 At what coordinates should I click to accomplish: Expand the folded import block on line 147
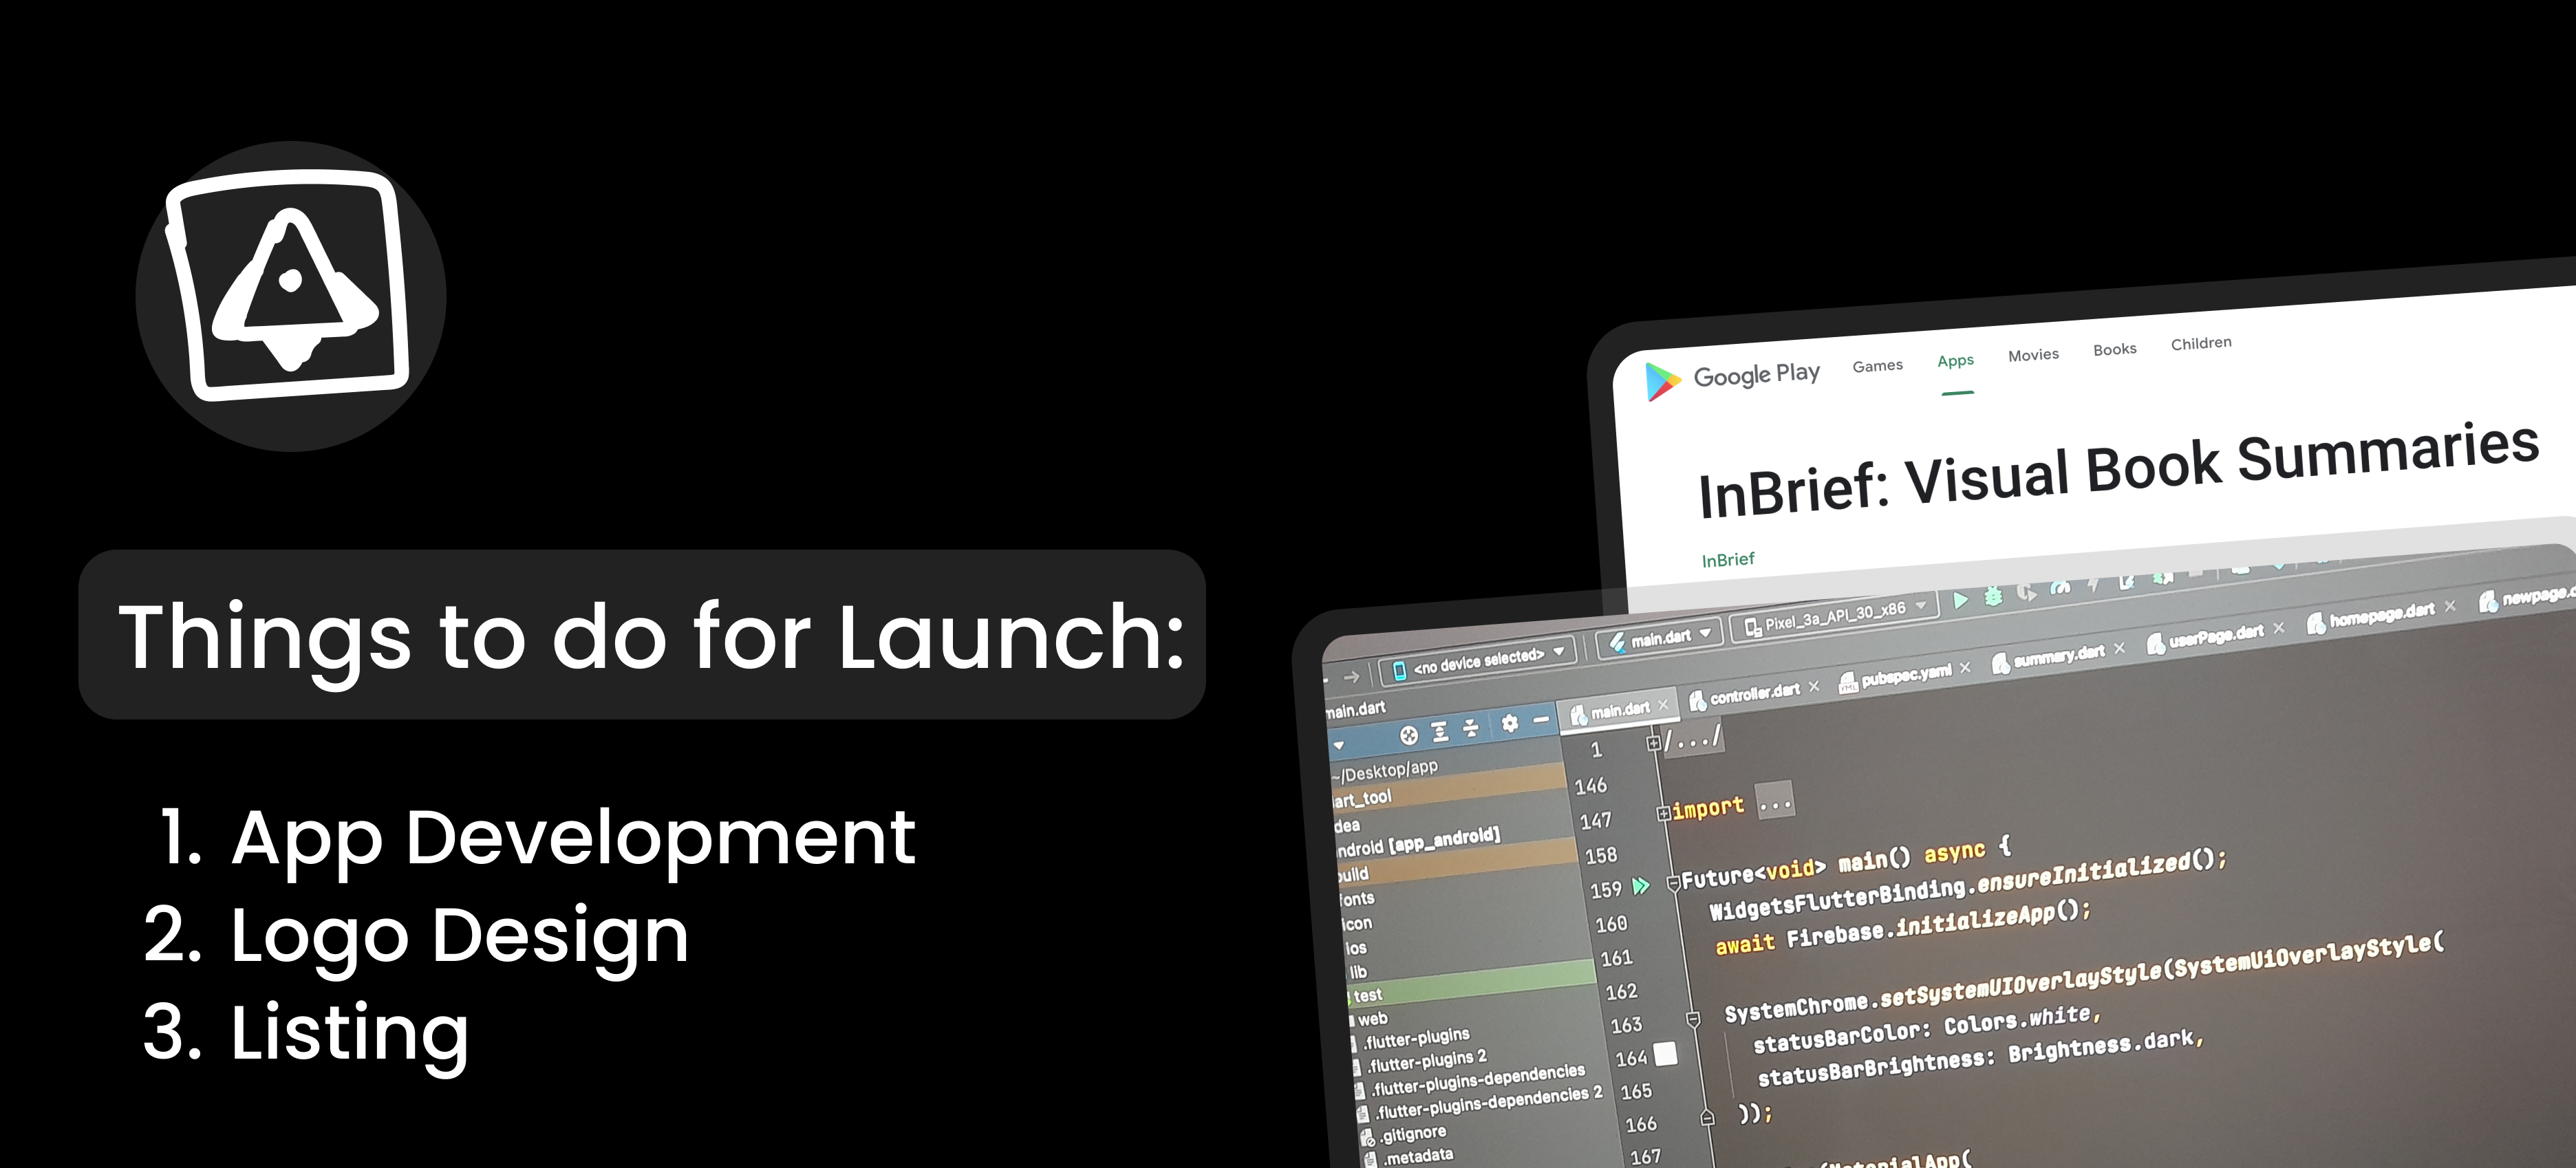tap(1664, 813)
